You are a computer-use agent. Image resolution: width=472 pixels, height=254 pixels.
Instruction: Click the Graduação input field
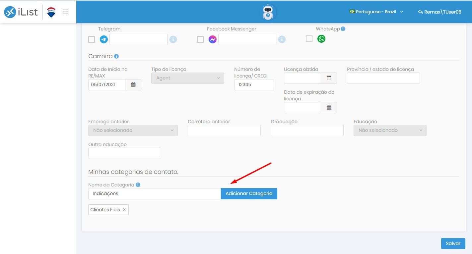tap(307, 130)
